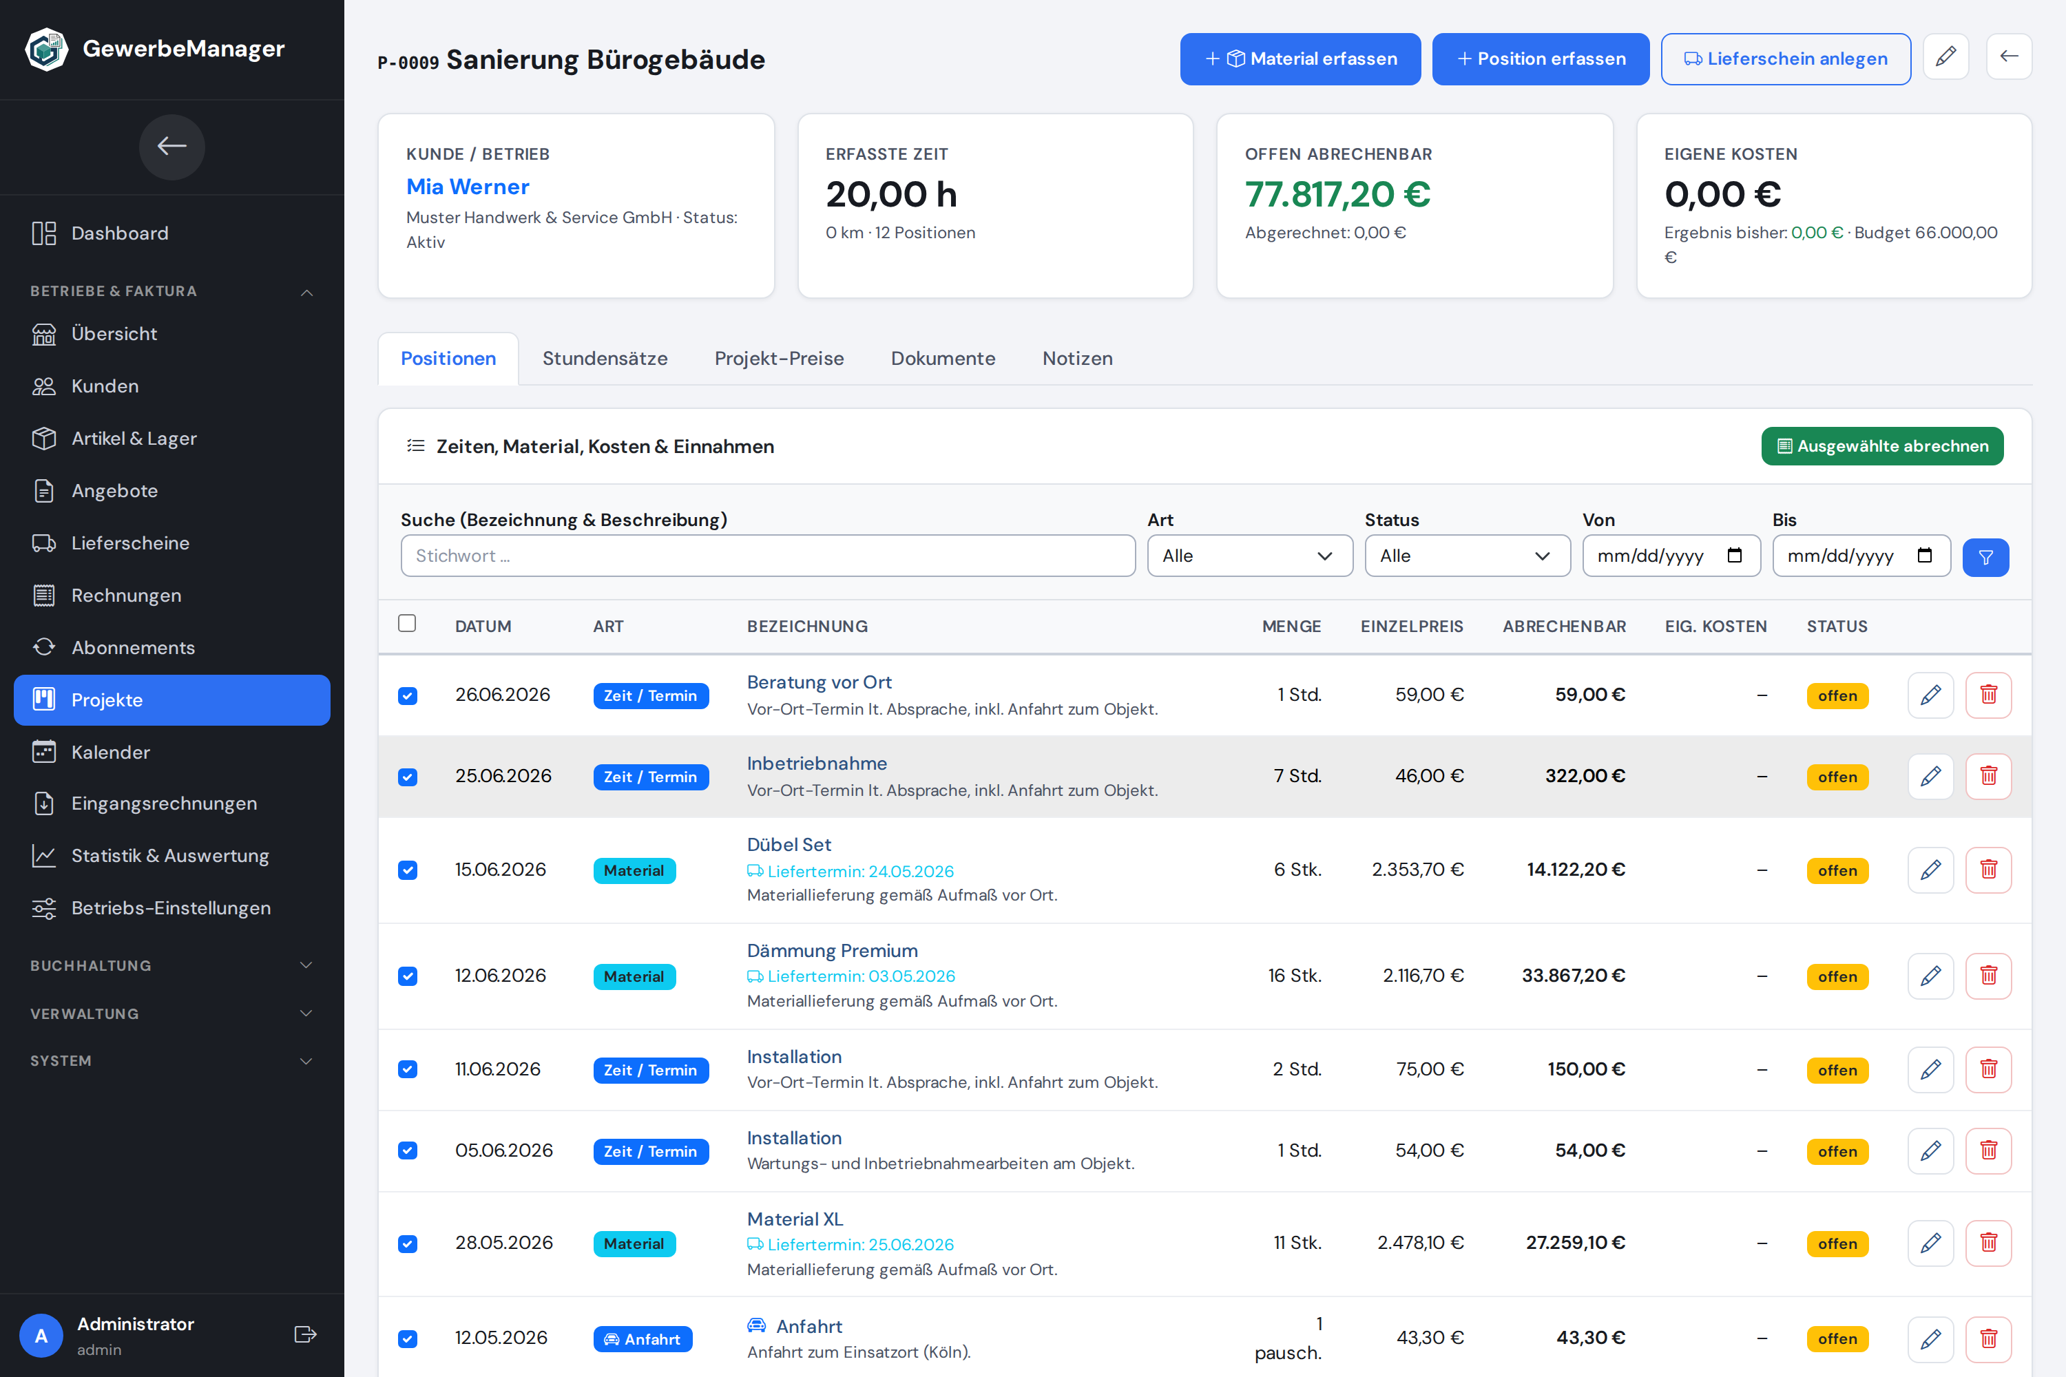Delete the Installation row dated 05.06.2026
Viewport: 2066px width, 1377px height.
point(1989,1151)
